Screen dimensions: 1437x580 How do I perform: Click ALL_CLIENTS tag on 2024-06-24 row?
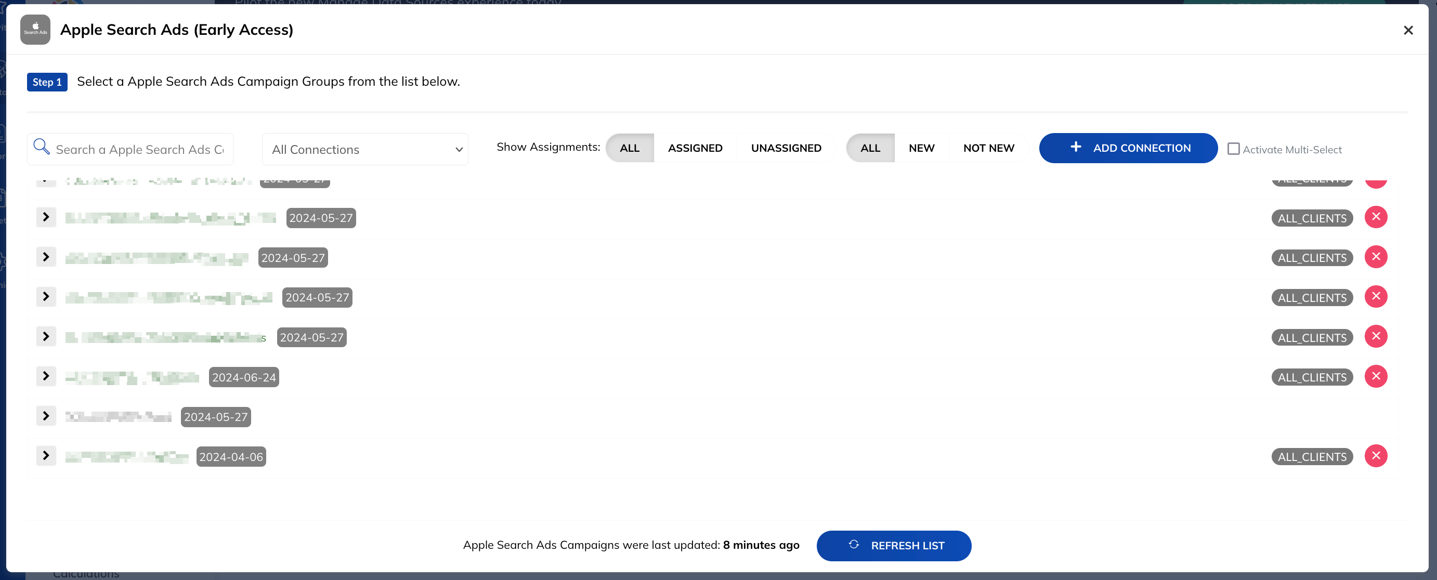click(x=1312, y=377)
